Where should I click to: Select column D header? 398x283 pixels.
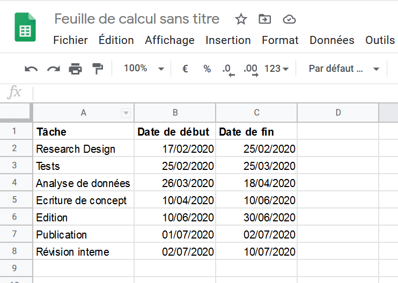(x=338, y=113)
